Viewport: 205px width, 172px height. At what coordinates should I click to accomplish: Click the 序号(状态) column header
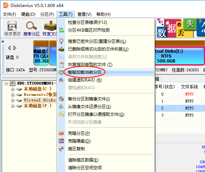(x=166, y=87)
